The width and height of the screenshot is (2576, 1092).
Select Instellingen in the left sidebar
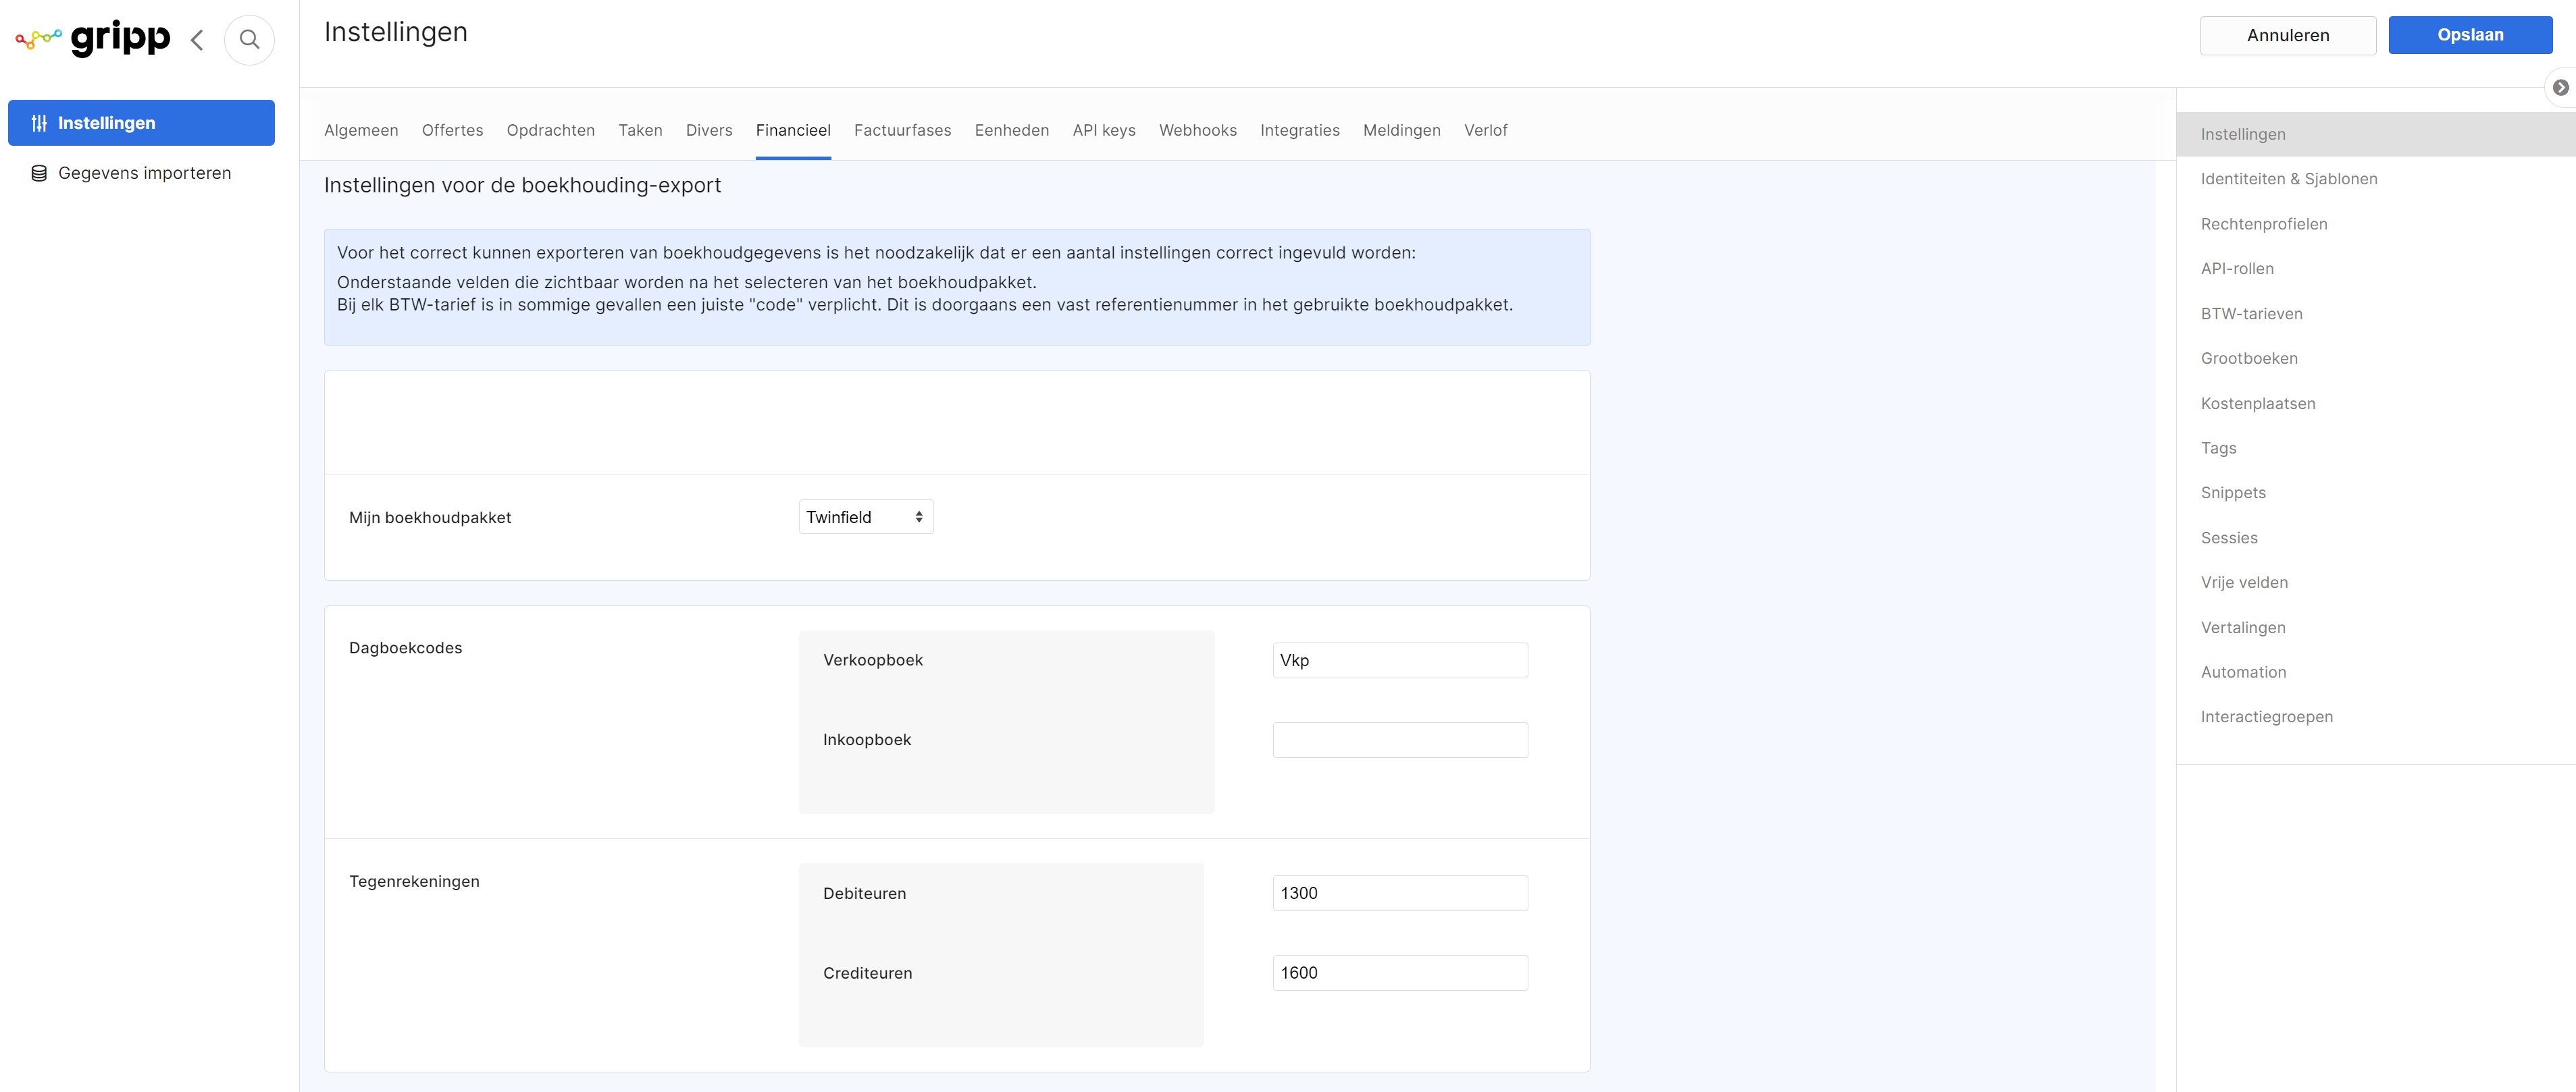[x=141, y=123]
